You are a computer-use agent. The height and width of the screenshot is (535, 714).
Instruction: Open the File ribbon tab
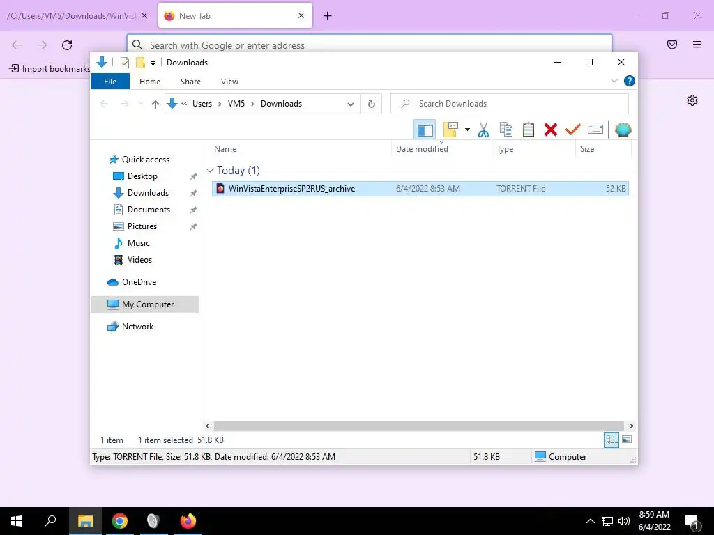pyautogui.click(x=110, y=82)
